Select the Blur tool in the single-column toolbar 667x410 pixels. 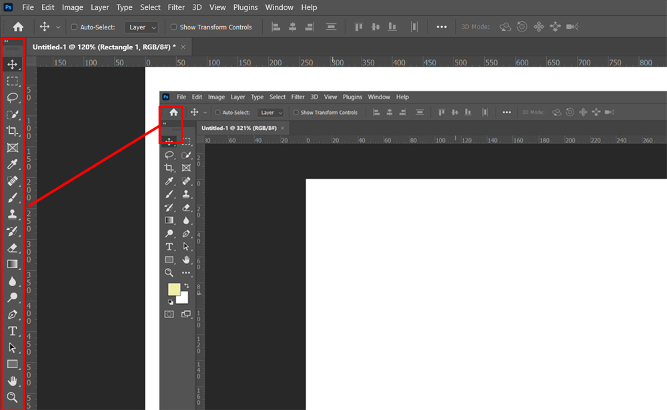12,281
